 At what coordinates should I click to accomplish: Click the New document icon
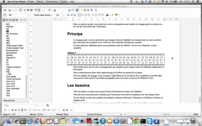coord(5,10)
